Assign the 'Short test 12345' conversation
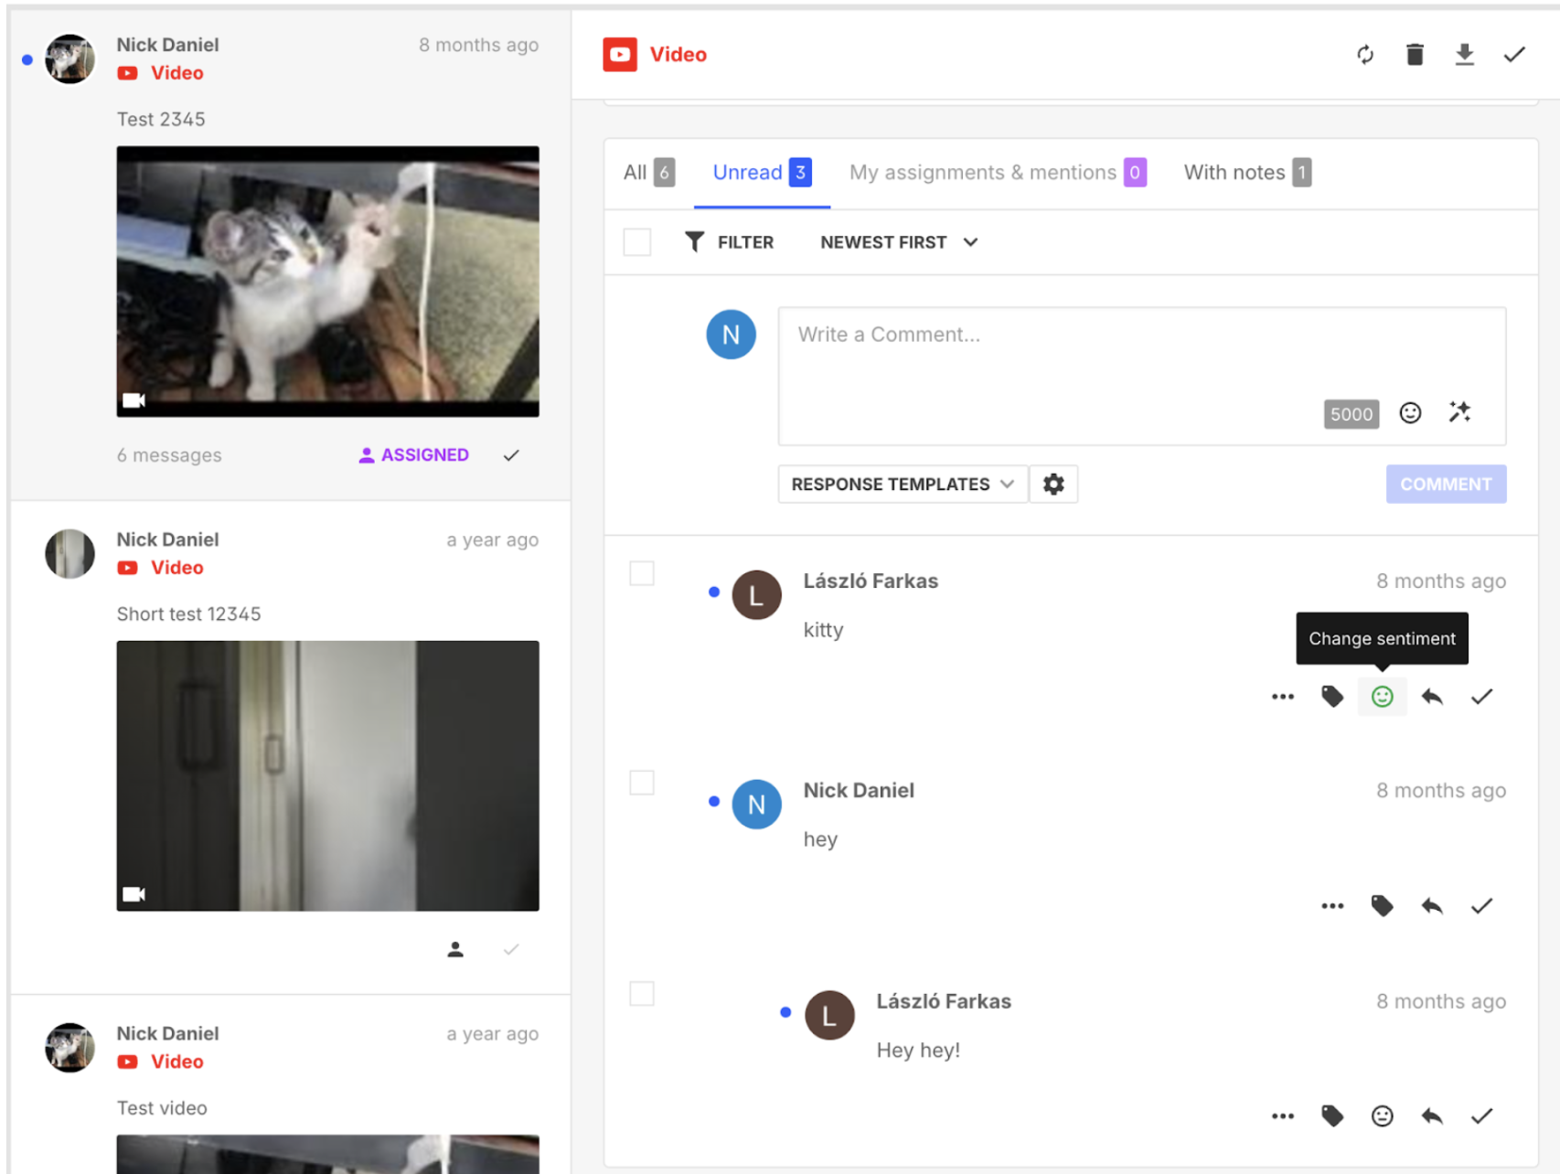 pos(455,949)
